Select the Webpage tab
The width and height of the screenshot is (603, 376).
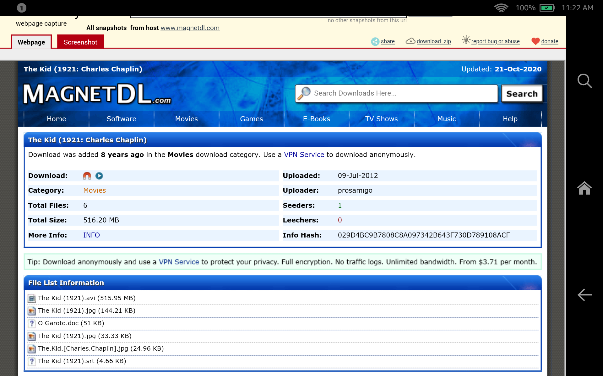pos(31,42)
